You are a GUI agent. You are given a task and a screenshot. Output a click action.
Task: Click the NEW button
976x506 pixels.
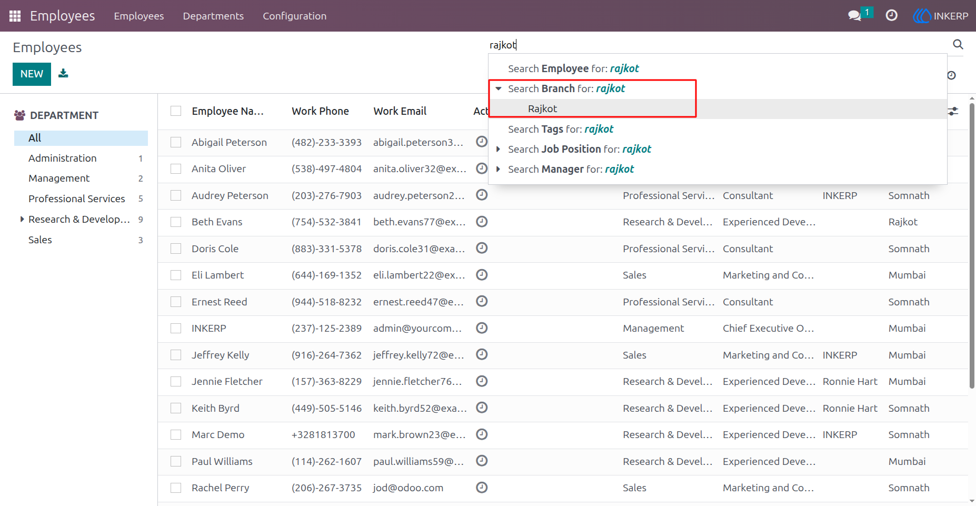pyautogui.click(x=32, y=74)
